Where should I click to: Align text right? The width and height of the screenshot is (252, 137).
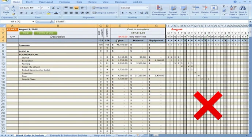pos(76,13)
